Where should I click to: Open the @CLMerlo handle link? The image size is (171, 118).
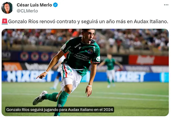(27, 11)
